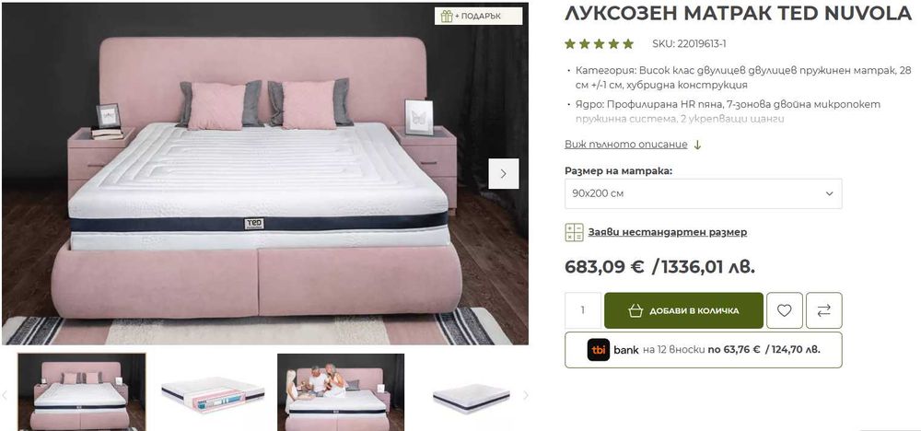Select the thumbnail with the family on the bed
The width and height of the screenshot is (921, 431).
click(x=341, y=392)
